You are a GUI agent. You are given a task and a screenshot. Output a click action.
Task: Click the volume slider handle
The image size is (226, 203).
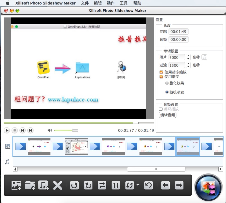75,130
